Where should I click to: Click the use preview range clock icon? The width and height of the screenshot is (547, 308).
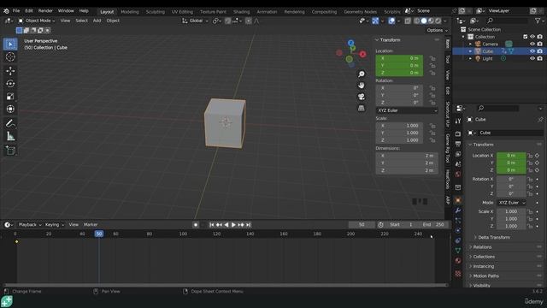380,224
